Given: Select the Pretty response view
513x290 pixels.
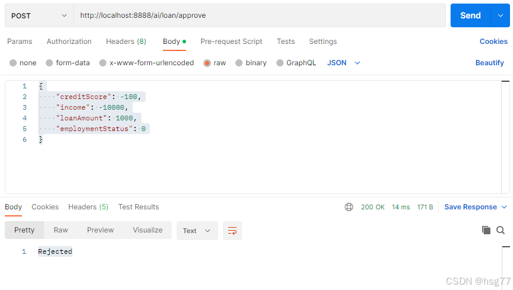Looking at the screenshot, I should click(24, 230).
